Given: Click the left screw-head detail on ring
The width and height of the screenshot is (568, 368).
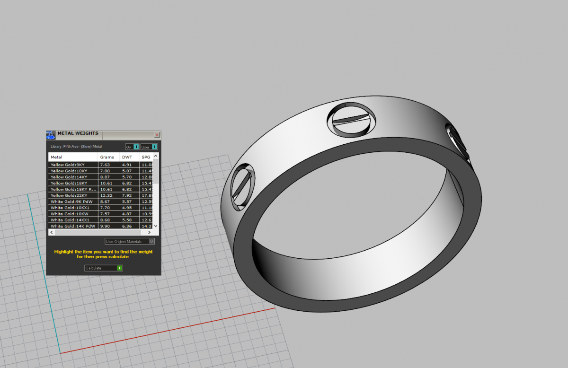Looking at the screenshot, I should pos(243,186).
